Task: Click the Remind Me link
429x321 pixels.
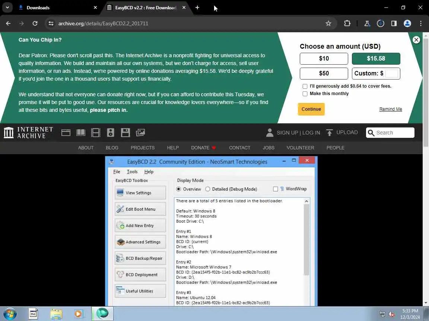Action: point(390,109)
